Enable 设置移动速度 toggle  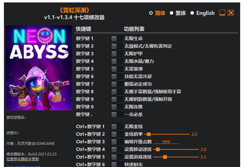[x=117, y=150]
